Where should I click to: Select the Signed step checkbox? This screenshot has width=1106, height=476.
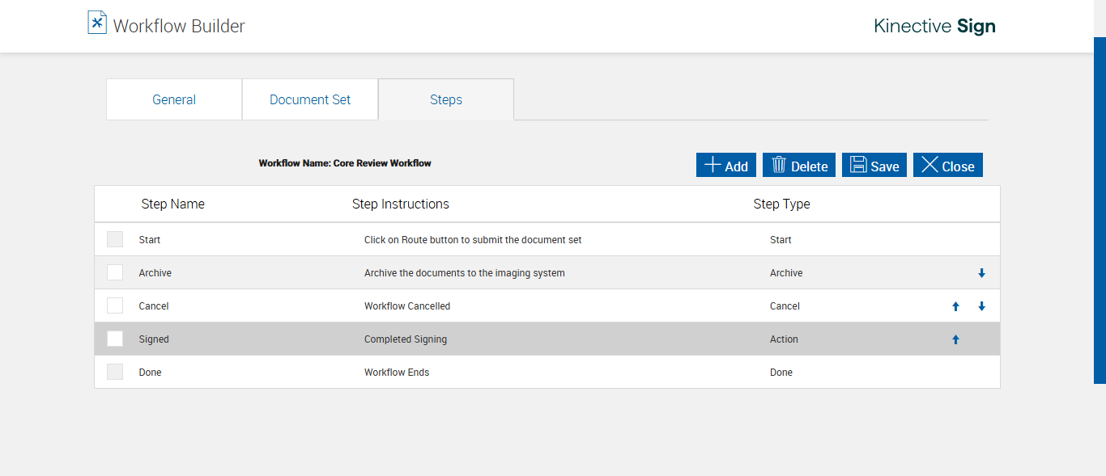coord(115,339)
